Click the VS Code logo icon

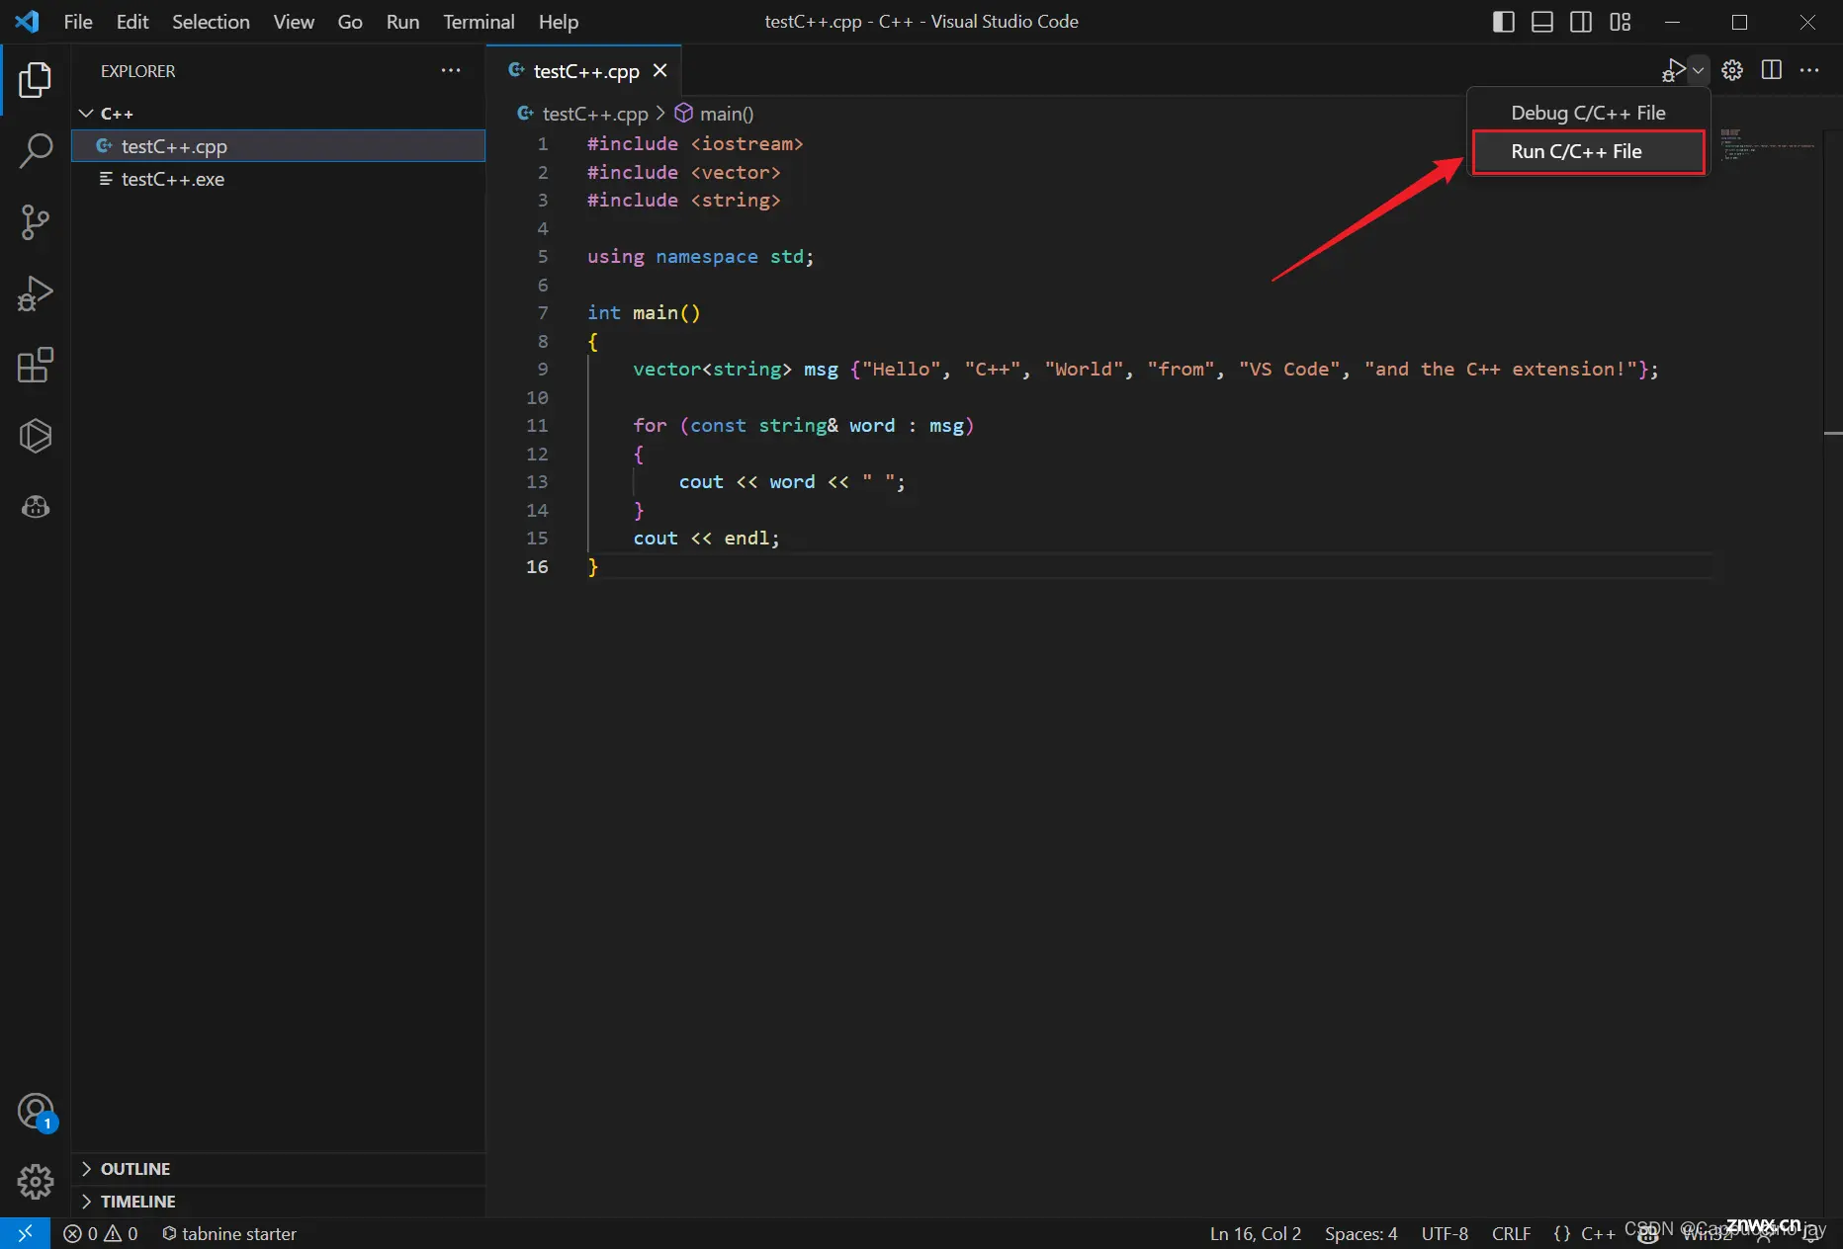[27, 22]
